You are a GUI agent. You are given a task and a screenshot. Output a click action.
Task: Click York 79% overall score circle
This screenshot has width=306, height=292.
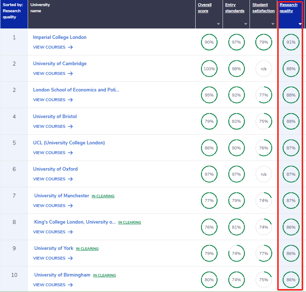[209, 253]
